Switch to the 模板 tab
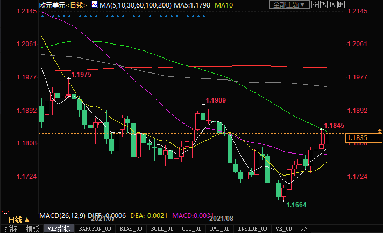The image size is (383, 233). coord(33,229)
